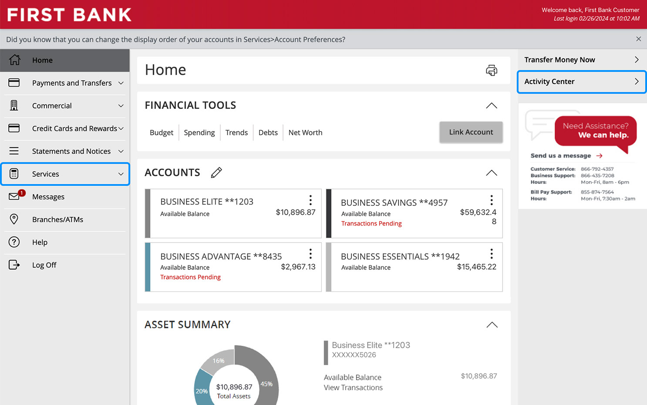Click the $59,632.48 savings balance
Viewport: 647px width, 405px height.
[478, 216]
